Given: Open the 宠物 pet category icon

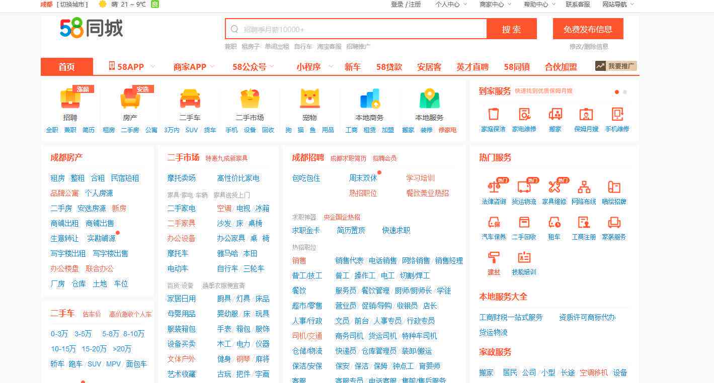Looking at the screenshot, I should pos(310,98).
